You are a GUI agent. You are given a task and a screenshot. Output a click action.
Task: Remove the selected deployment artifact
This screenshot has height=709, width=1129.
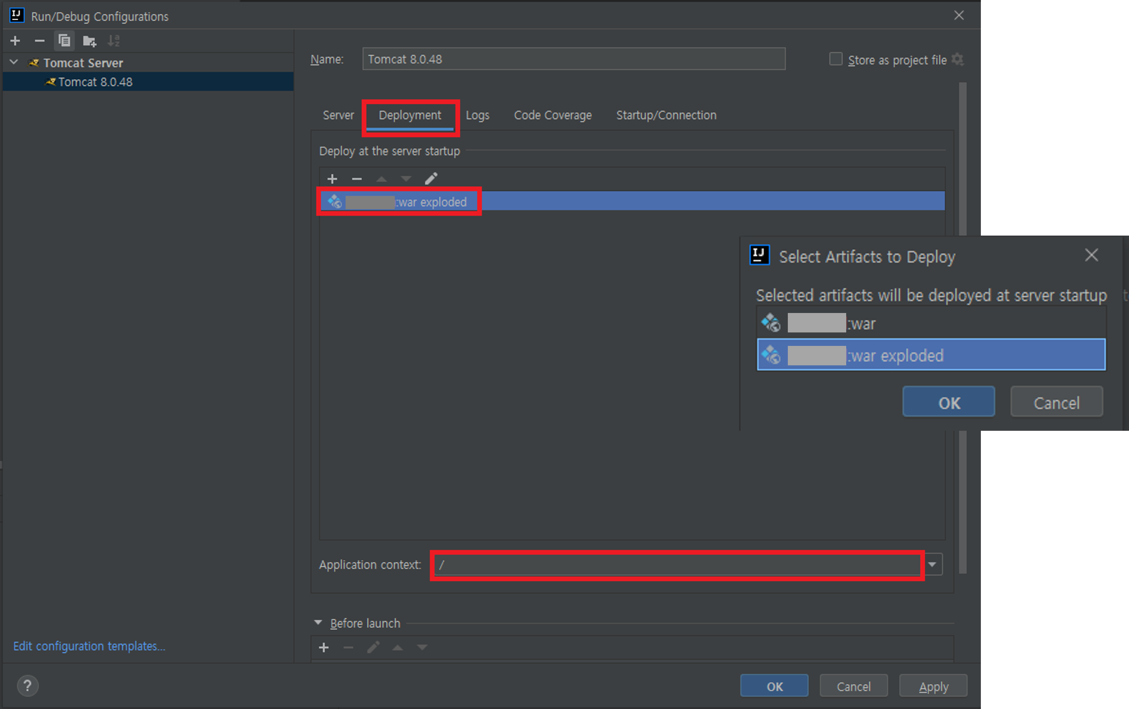(357, 178)
